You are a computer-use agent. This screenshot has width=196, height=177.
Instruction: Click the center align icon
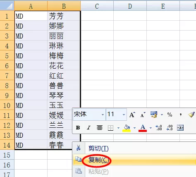click(100, 128)
